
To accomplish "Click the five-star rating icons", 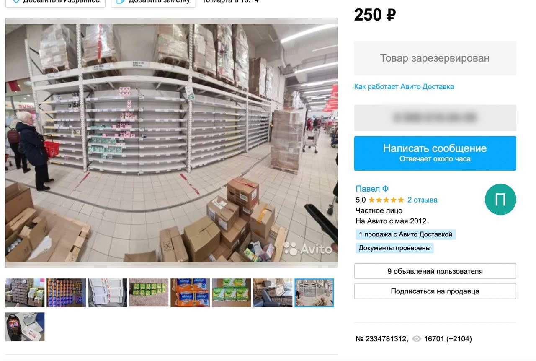I will tap(386, 200).
